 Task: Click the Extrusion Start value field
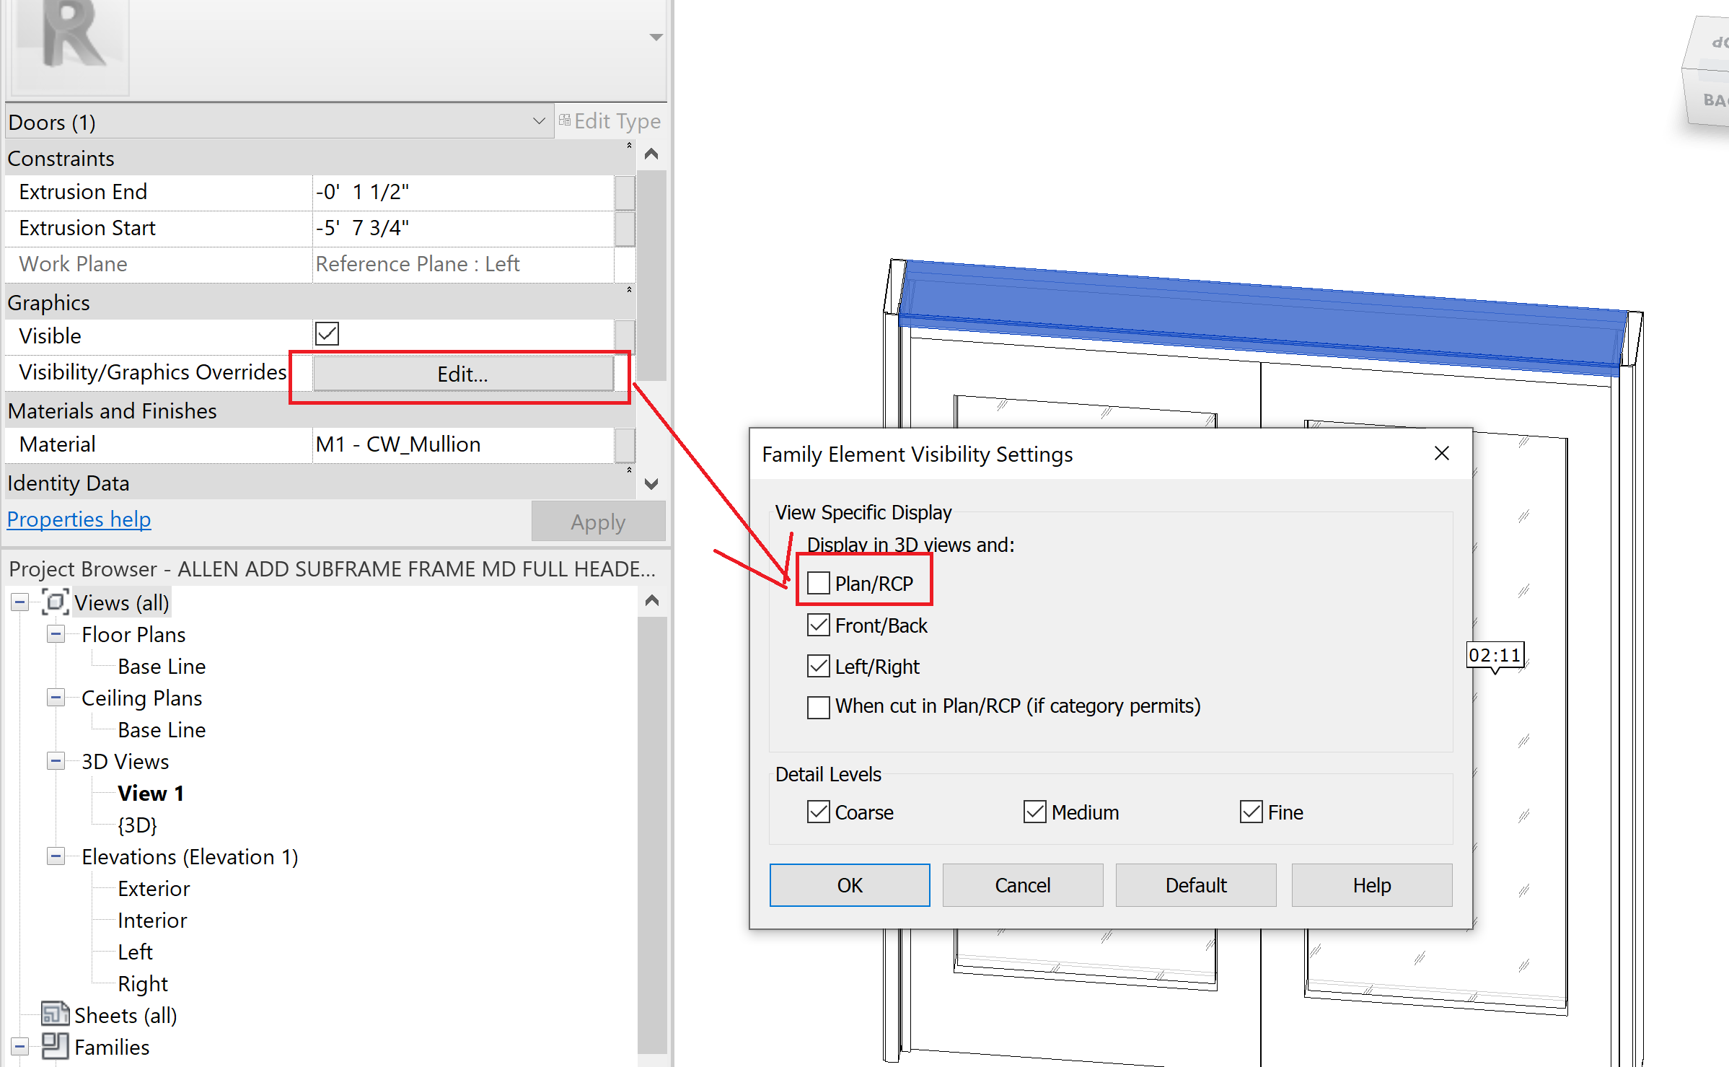[463, 228]
